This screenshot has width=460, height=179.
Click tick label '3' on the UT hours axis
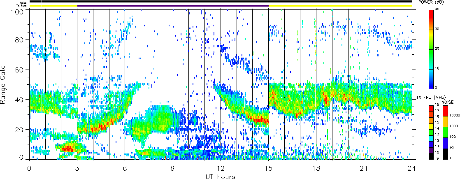coord(77,168)
